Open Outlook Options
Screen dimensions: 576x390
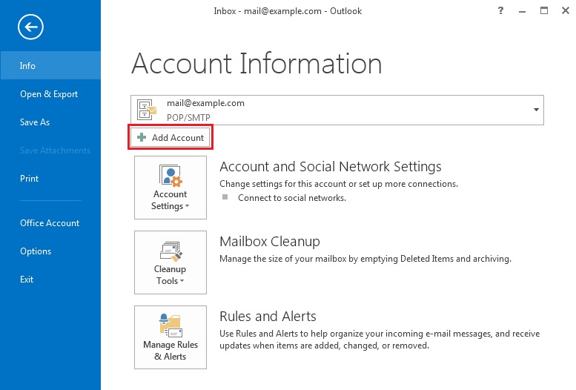50,251
